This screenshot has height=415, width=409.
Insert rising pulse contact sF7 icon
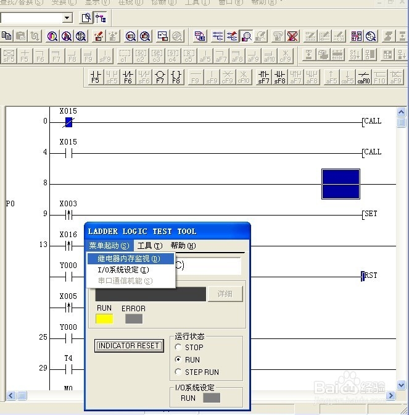[263, 77]
